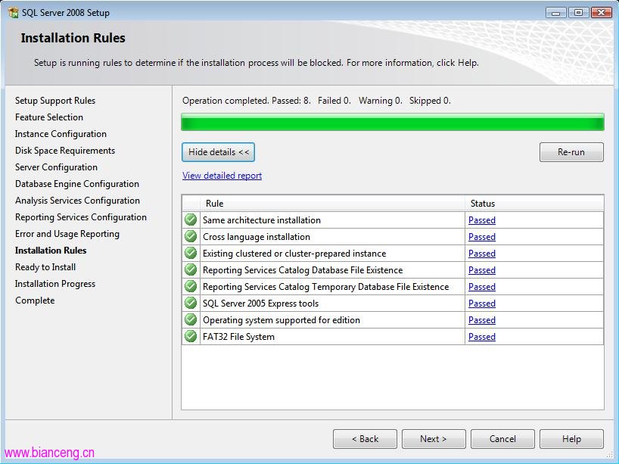Click Reporting Services Catalog Temporary Database File Existence text
Screen dimensions: 619x464
[x=325, y=287]
